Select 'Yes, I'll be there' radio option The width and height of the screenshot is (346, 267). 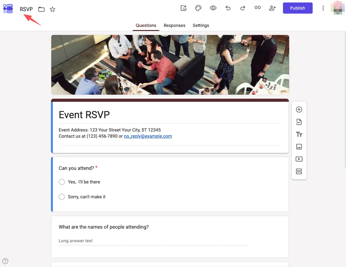[x=62, y=182]
